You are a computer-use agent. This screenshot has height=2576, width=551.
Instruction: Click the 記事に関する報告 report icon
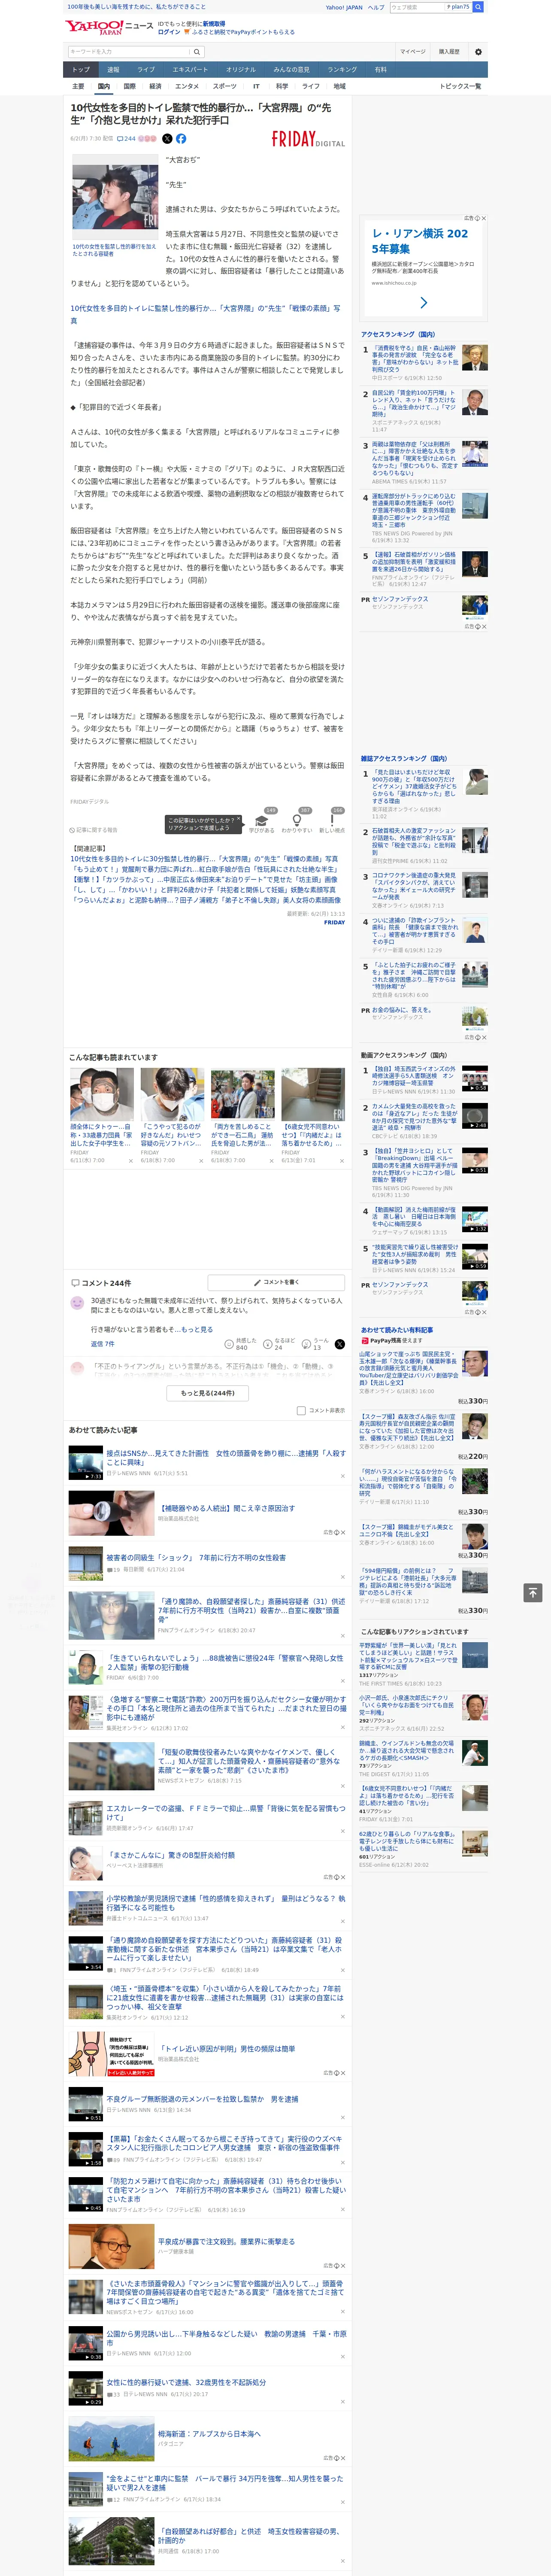pyautogui.click(x=93, y=830)
